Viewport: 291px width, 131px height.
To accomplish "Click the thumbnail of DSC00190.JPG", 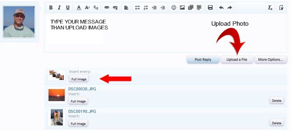I will pos(57,118).
